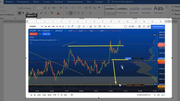Apply strikethrough formatting icon
The height and width of the screenshot is (101, 180).
[33, 13]
